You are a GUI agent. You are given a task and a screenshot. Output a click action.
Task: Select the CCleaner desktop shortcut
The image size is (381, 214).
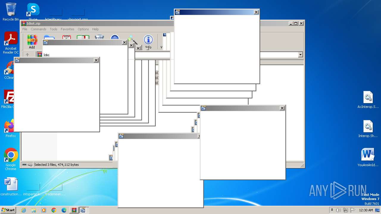[9, 70]
